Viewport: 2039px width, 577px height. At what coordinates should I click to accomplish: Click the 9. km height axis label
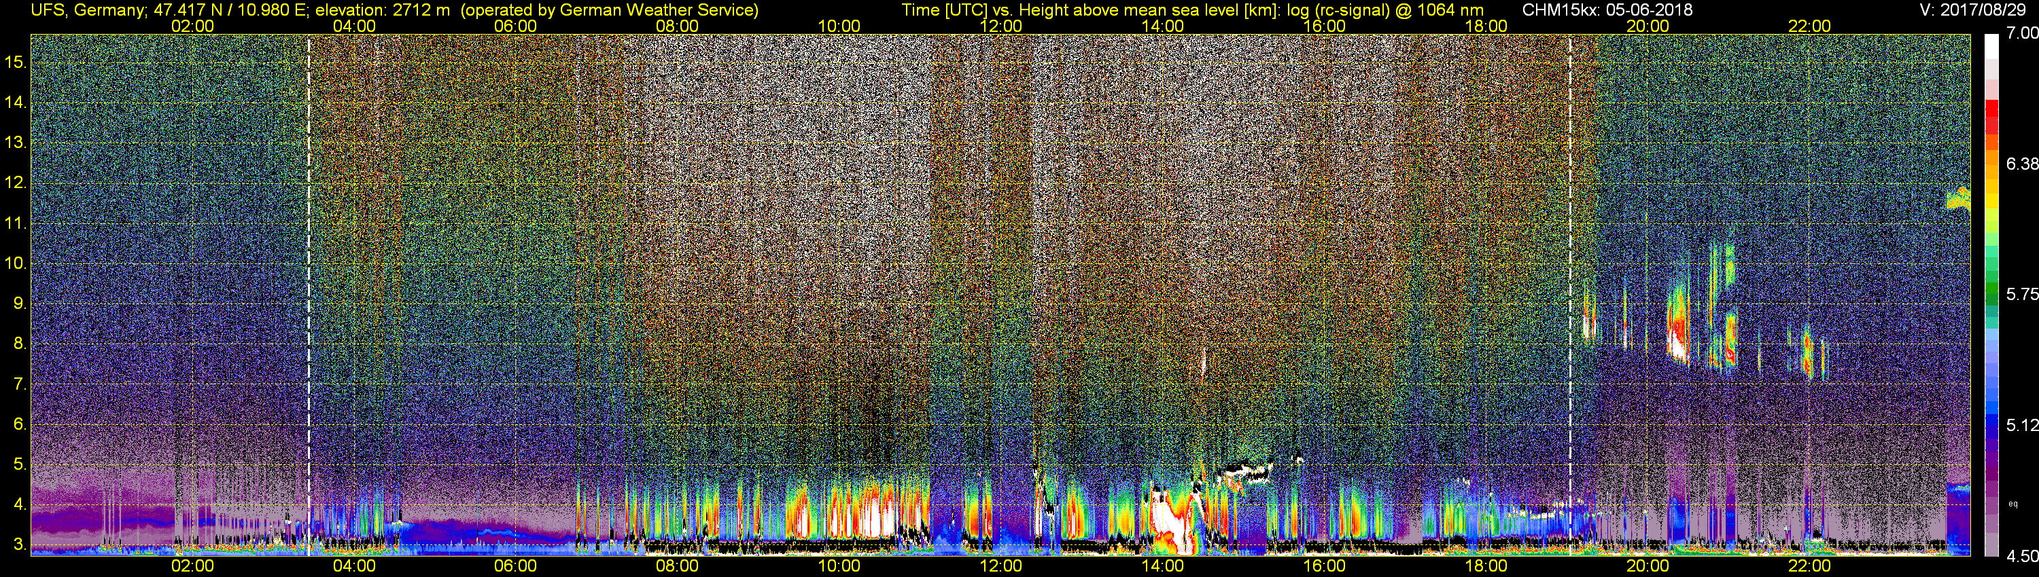click(x=19, y=303)
